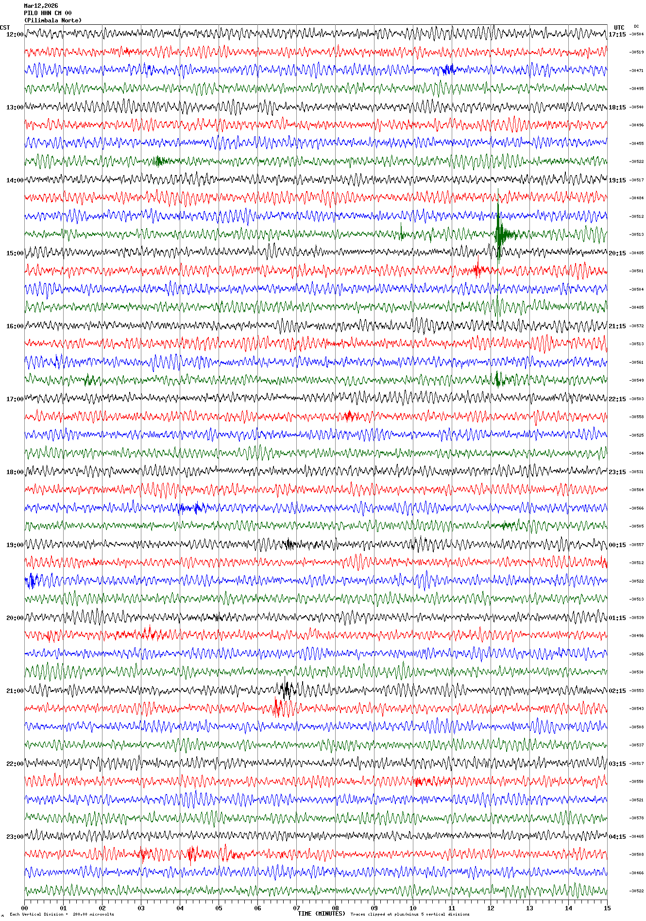
Task: Click the 15:00 CST time label
Action: tap(15, 253)
